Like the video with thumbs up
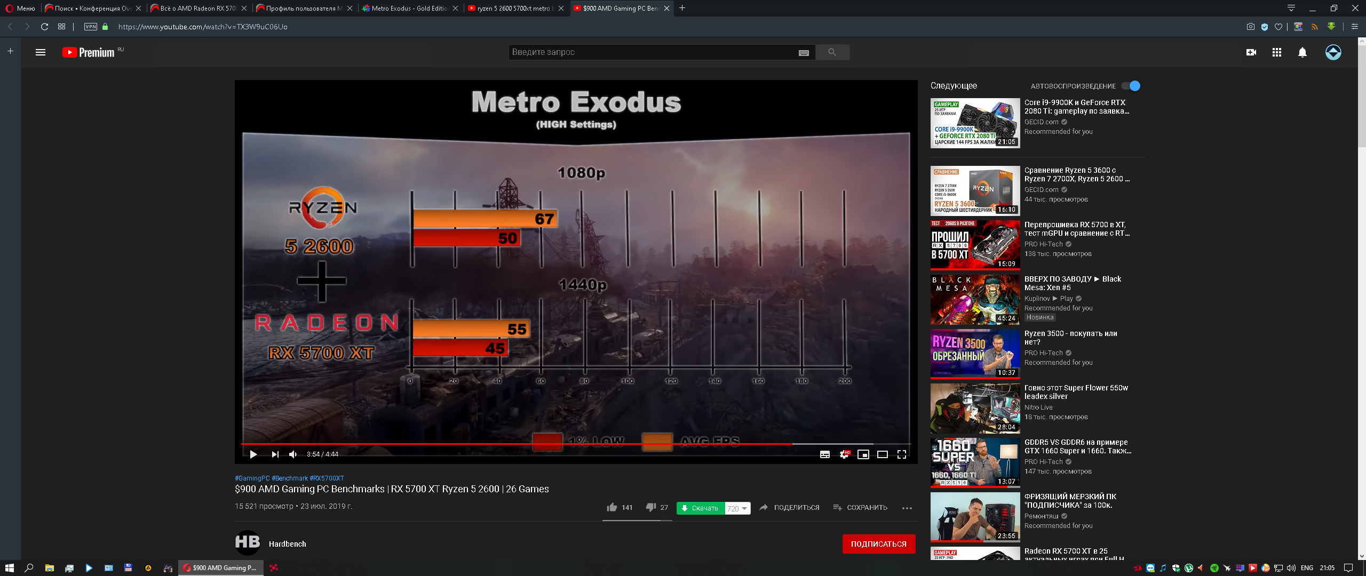Image resolution: width=1366 pixels, height=576 pixels. pos(612,507)
